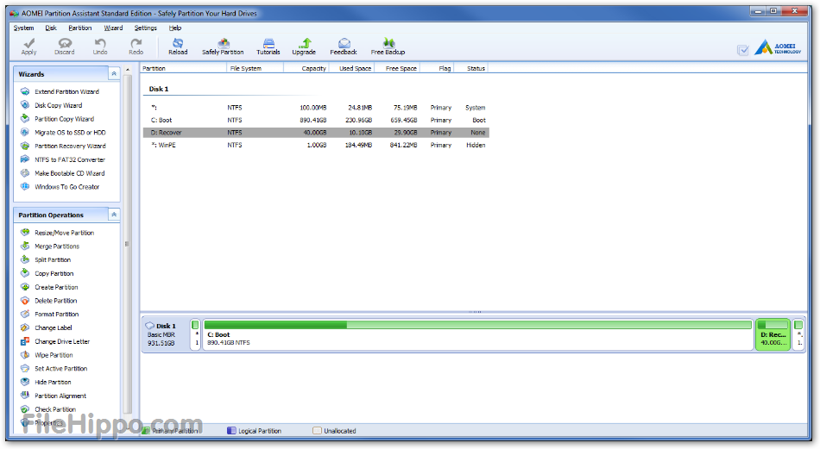This screenshot has width=820, height=449.
Task: Click the Apply checkmark icon in the toolbar
Action: (x=28, y=43)
